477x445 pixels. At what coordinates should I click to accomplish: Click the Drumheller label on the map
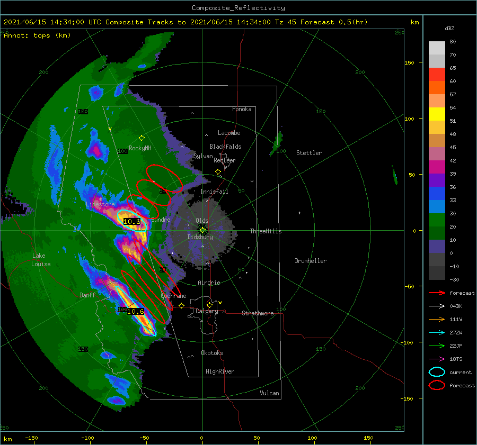311,261
